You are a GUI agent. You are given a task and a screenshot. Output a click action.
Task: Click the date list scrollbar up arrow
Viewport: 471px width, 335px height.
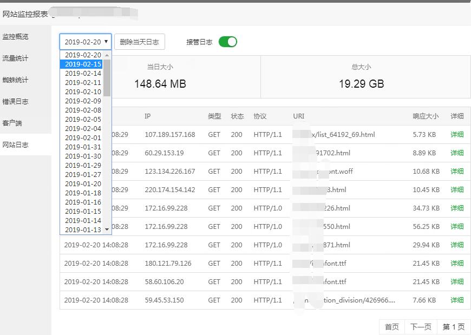[x=107, y=55]
